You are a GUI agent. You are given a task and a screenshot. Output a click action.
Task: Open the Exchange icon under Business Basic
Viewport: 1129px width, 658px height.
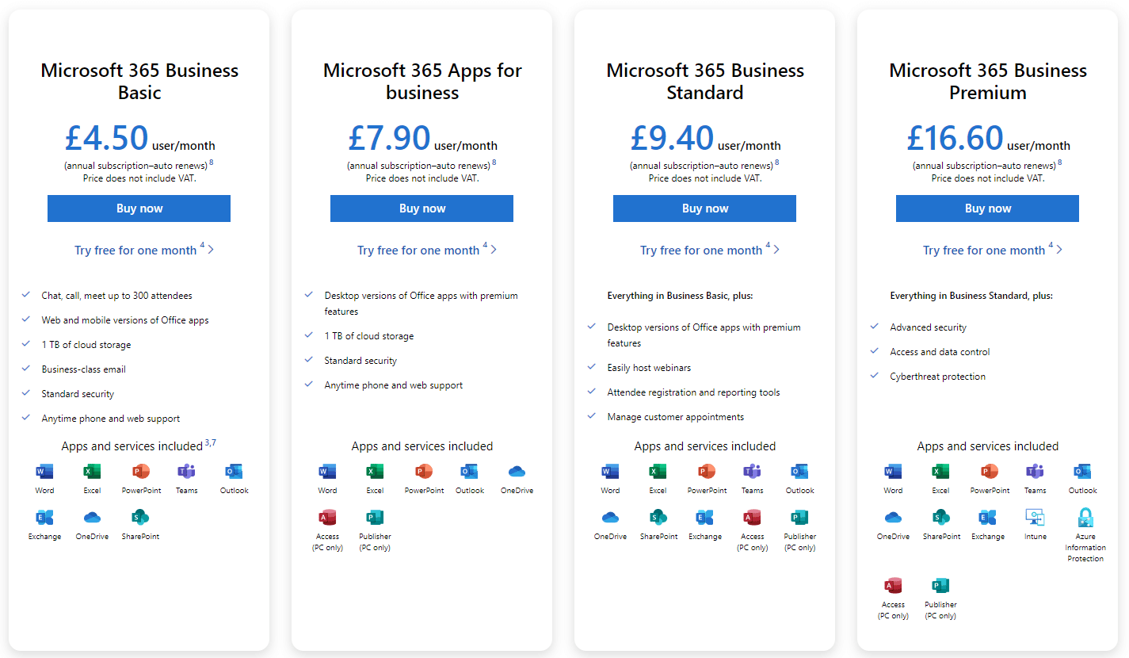(44, 516)
